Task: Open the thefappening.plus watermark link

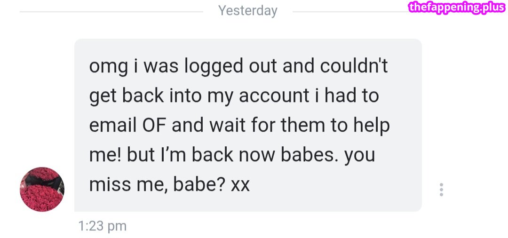Action: [457, 7]
